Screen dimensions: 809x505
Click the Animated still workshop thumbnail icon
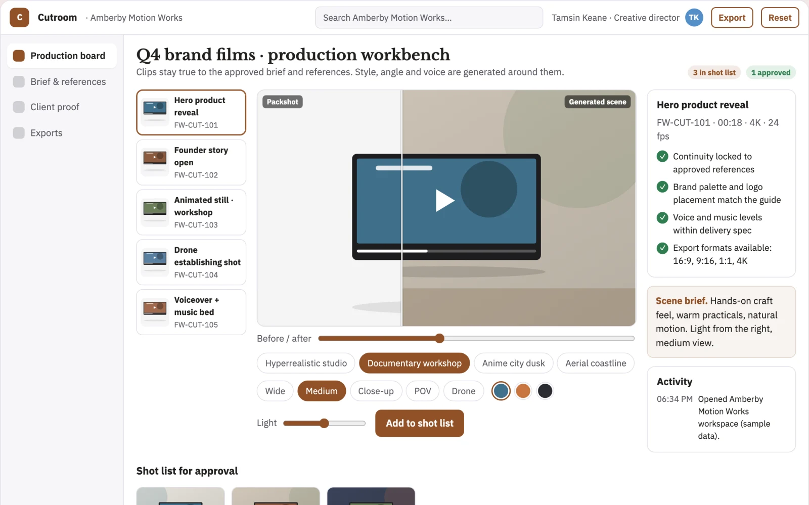click(x=155, y=212)
